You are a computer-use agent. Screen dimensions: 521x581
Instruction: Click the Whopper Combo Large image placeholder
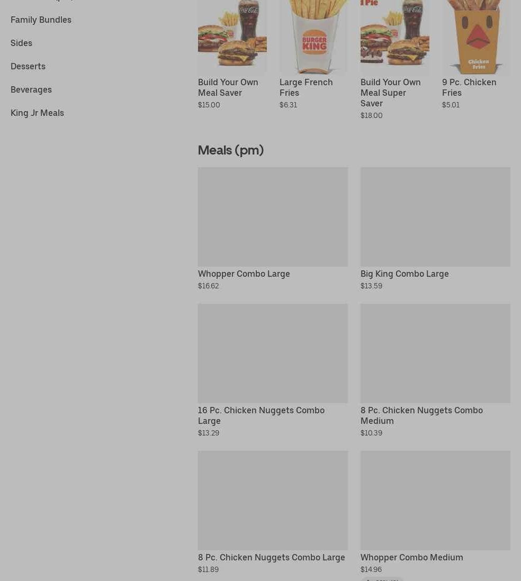point(273,217)
